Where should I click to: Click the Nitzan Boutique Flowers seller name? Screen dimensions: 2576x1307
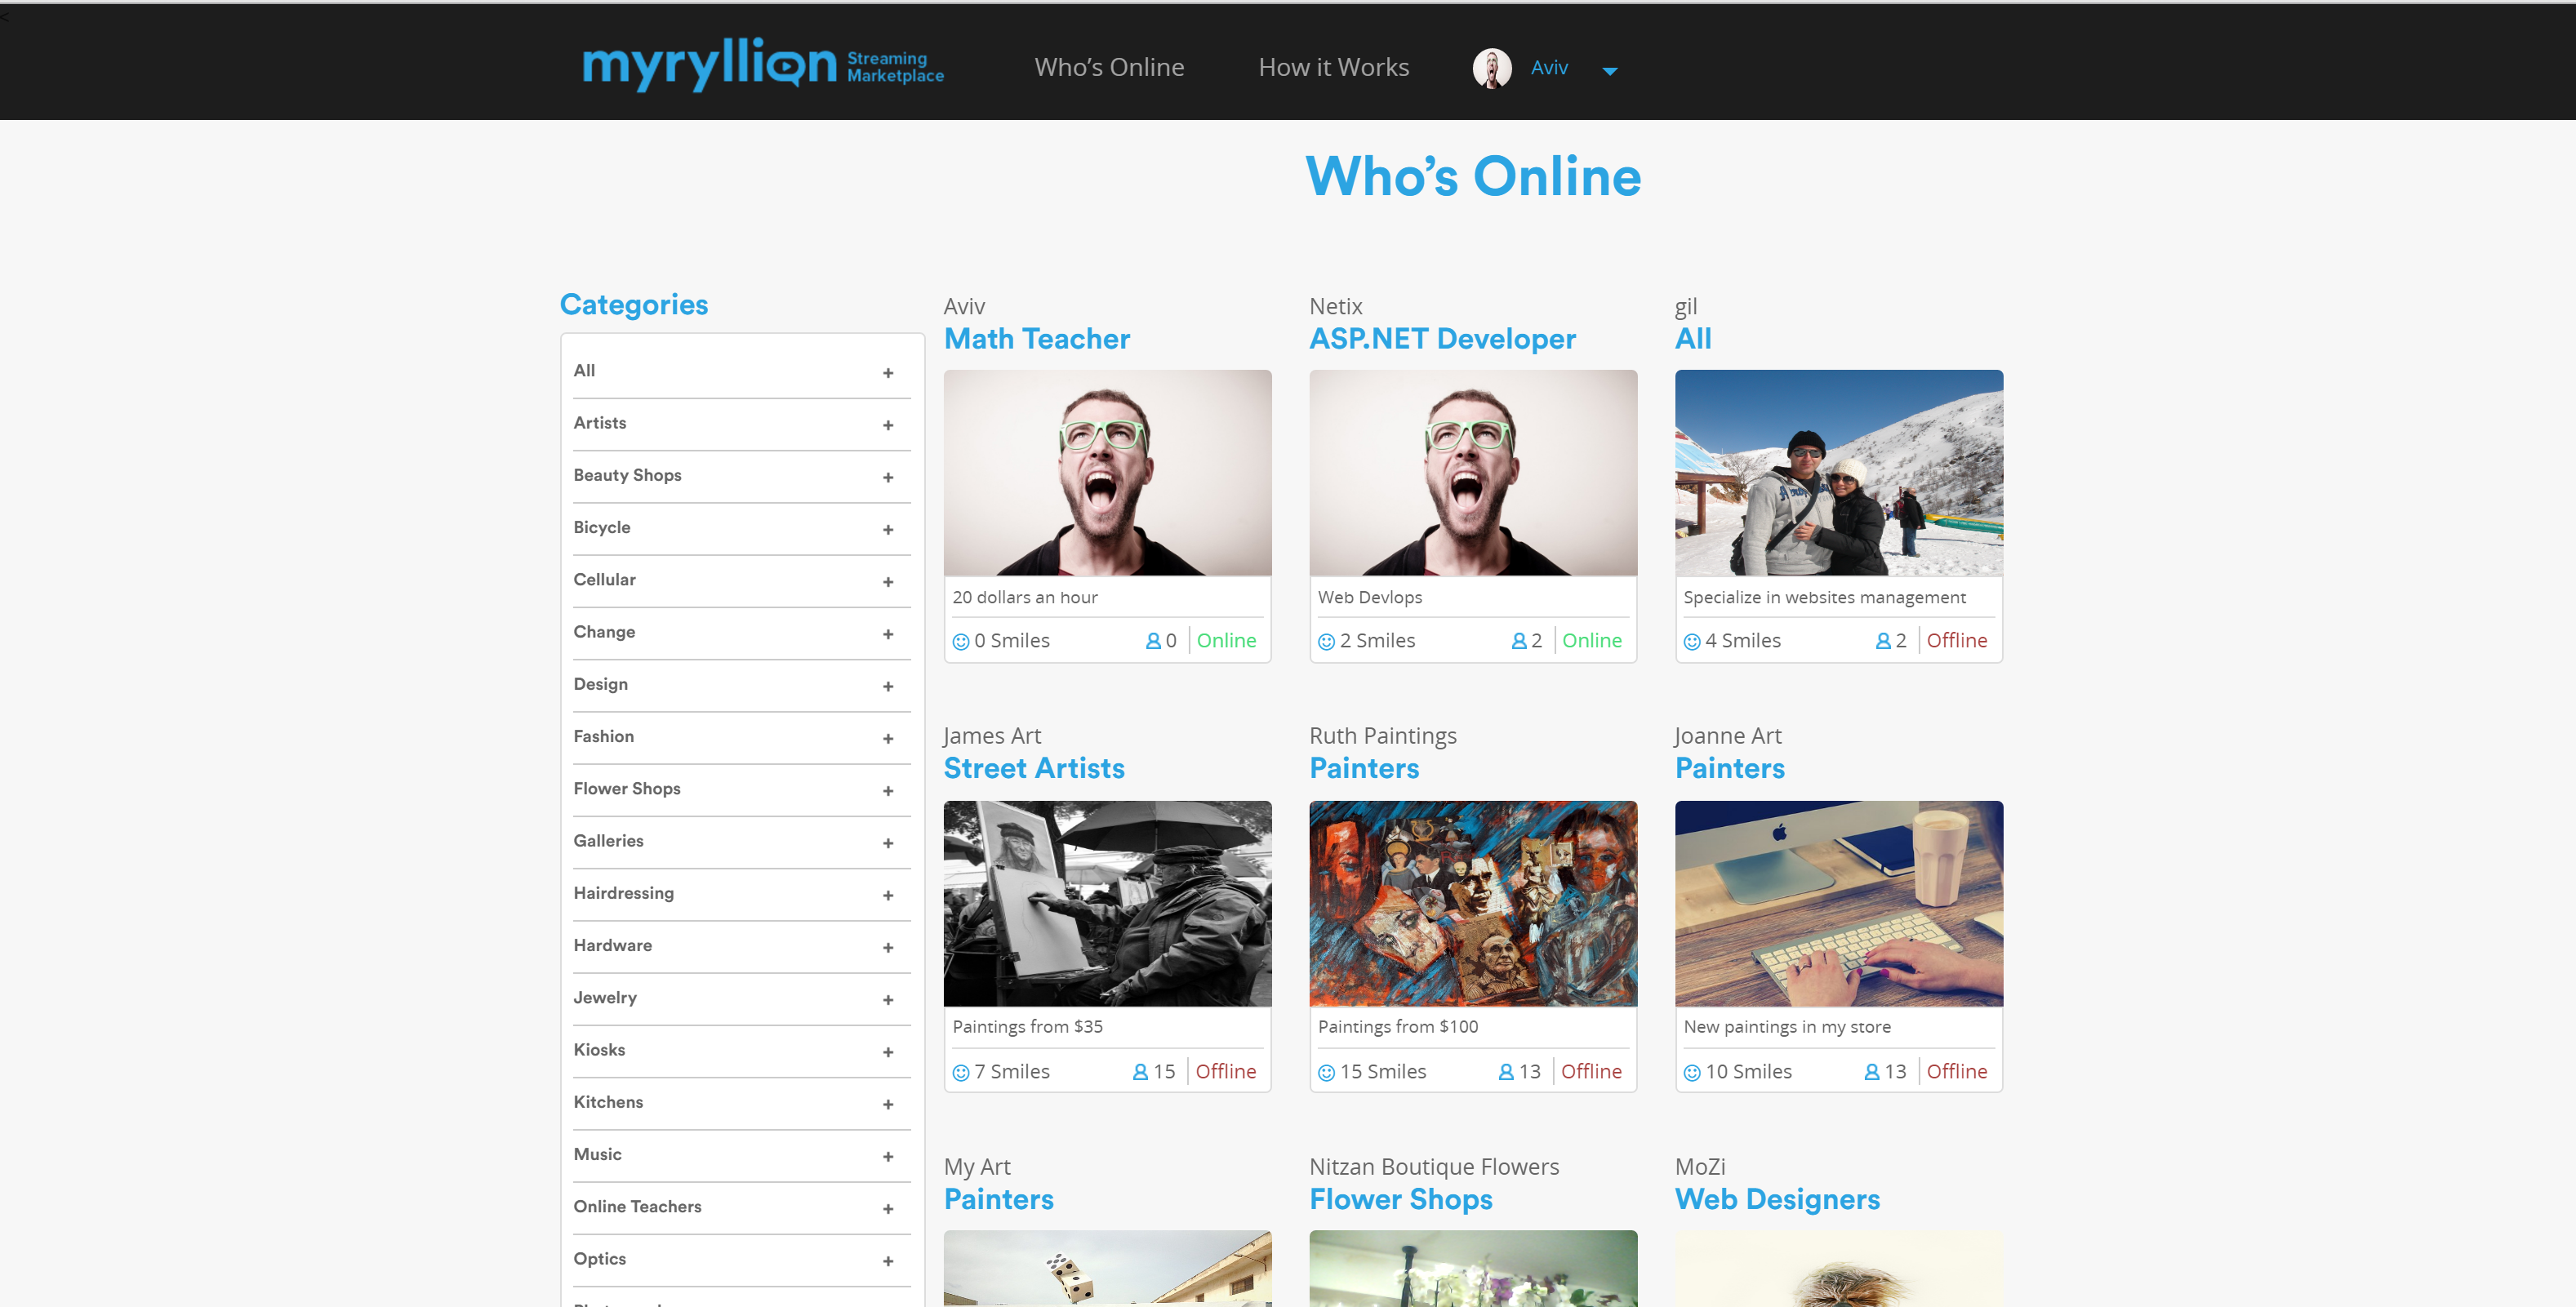click(x=1433, y=1166)
